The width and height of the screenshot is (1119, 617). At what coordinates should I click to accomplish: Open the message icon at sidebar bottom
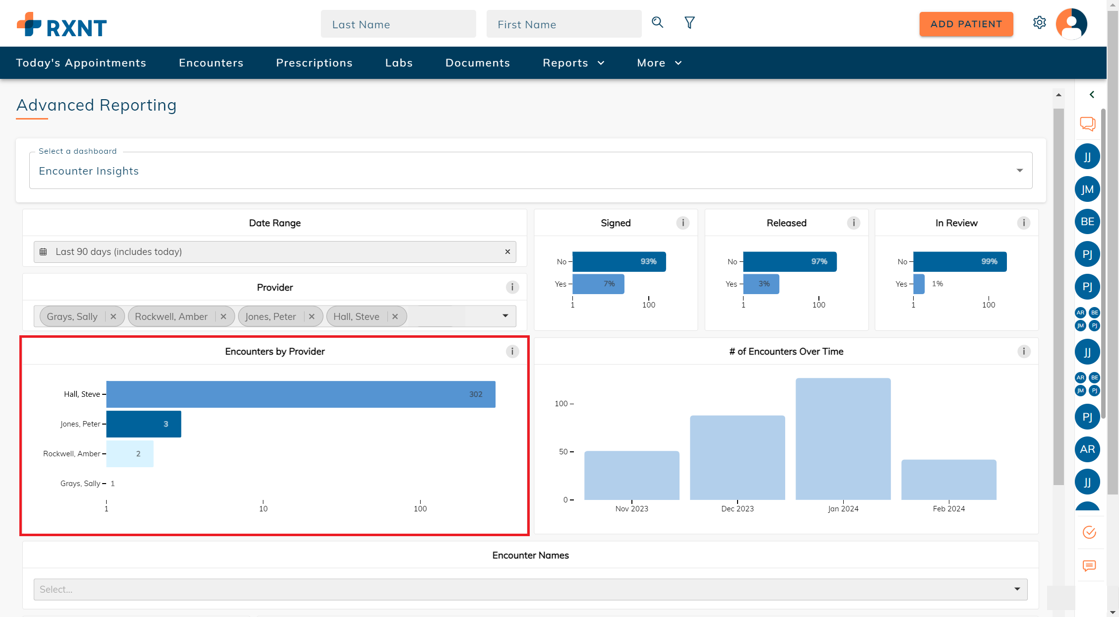coord(1089,566)
